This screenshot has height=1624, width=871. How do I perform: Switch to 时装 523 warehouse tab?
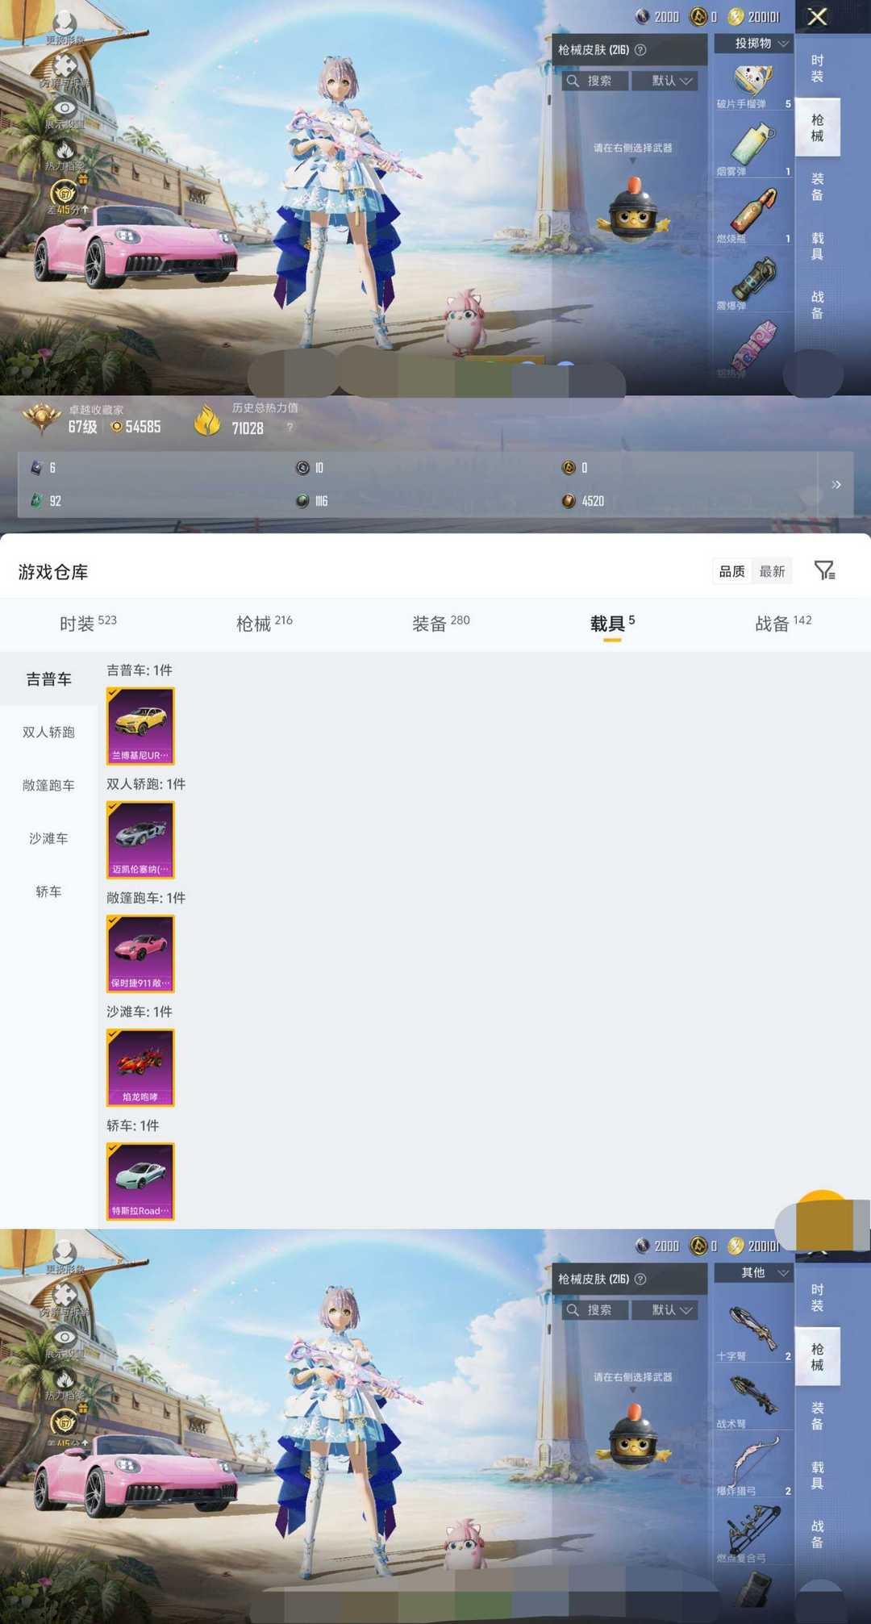(88, 624)
